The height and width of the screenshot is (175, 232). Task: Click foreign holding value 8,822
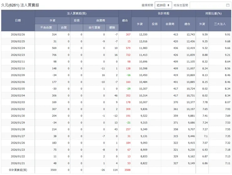tap(144, 163)
